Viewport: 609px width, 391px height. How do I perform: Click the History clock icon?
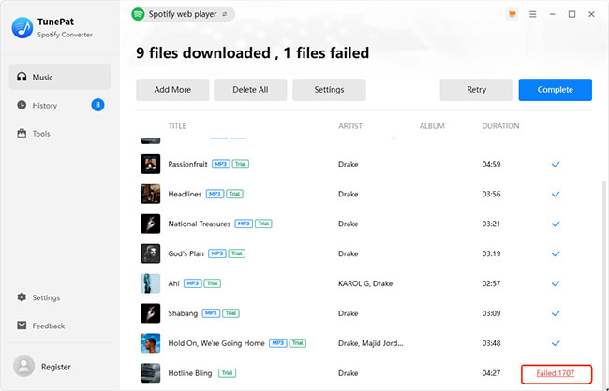click(22, 105)
